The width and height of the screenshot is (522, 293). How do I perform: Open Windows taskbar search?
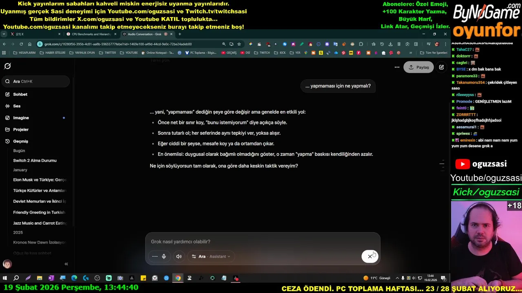(x=16, y=278)
